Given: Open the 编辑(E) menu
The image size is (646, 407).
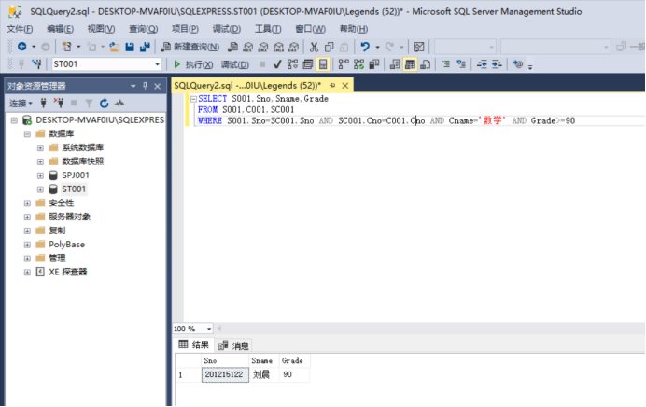Looking at the screenshot, I should (60, 29).
